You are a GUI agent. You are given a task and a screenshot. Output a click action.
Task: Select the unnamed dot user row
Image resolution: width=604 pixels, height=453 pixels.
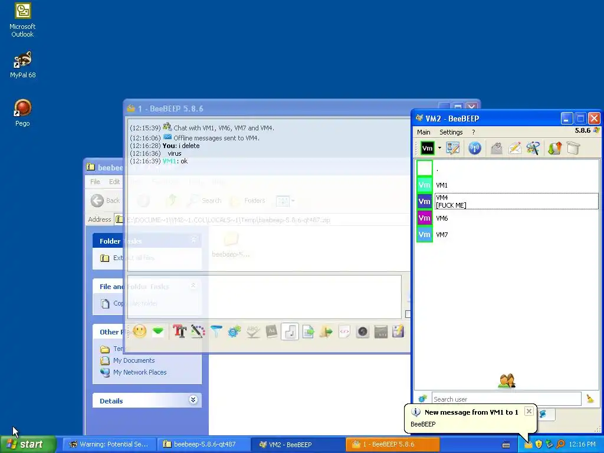click(507, 169)
